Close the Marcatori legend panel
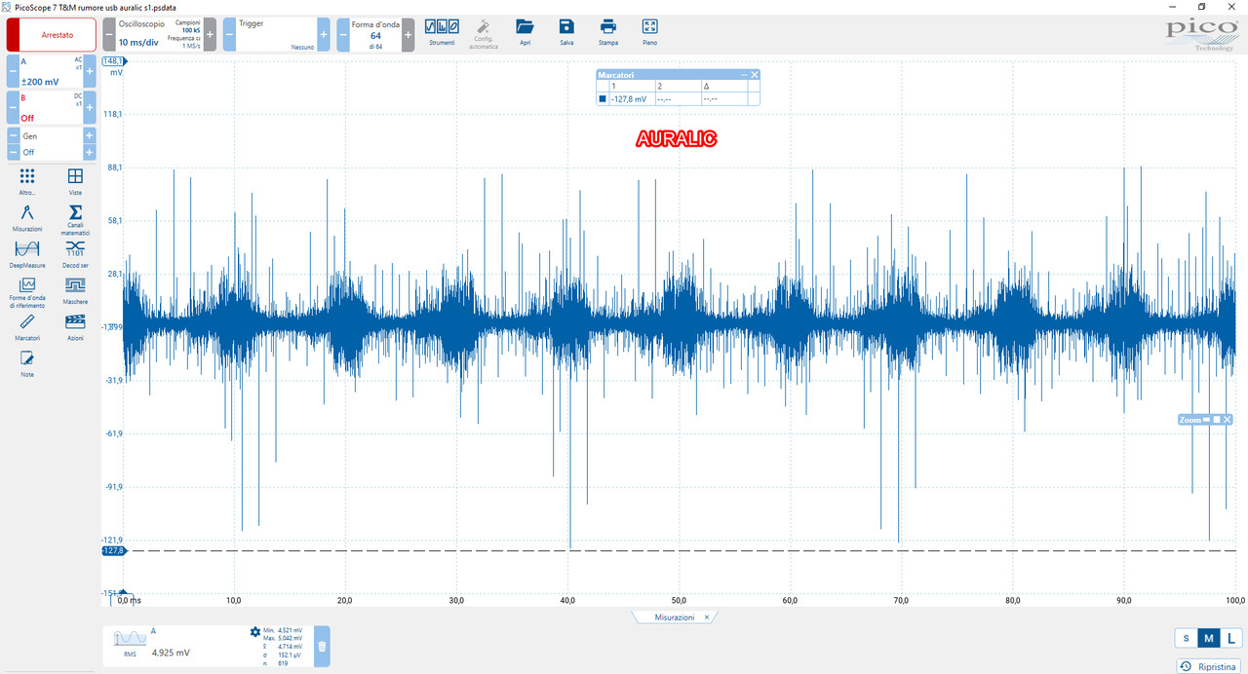The image size is (1248, 674). click(x=755, y=75)
